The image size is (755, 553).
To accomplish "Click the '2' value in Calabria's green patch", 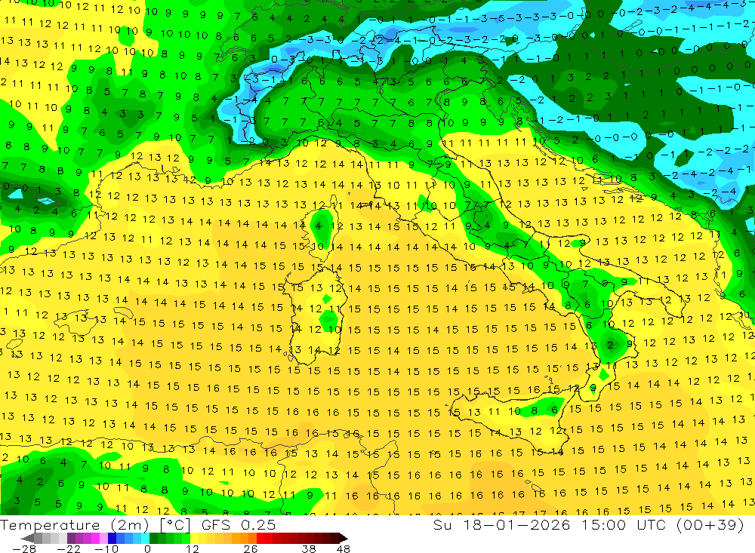I will [x=610, y=345].
